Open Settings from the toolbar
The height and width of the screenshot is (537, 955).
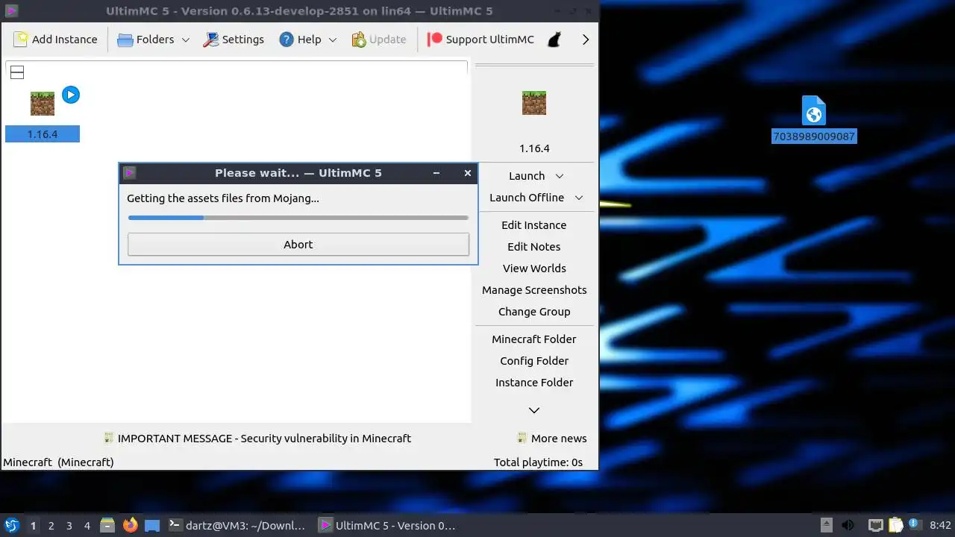pyautogui.click(x=234, y=40)
